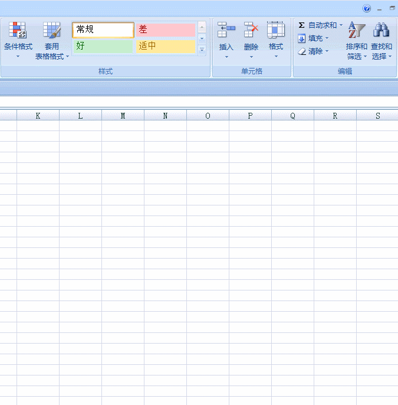
Task: Click style gallery scroll-up arrow
Action: coord(202,27)
